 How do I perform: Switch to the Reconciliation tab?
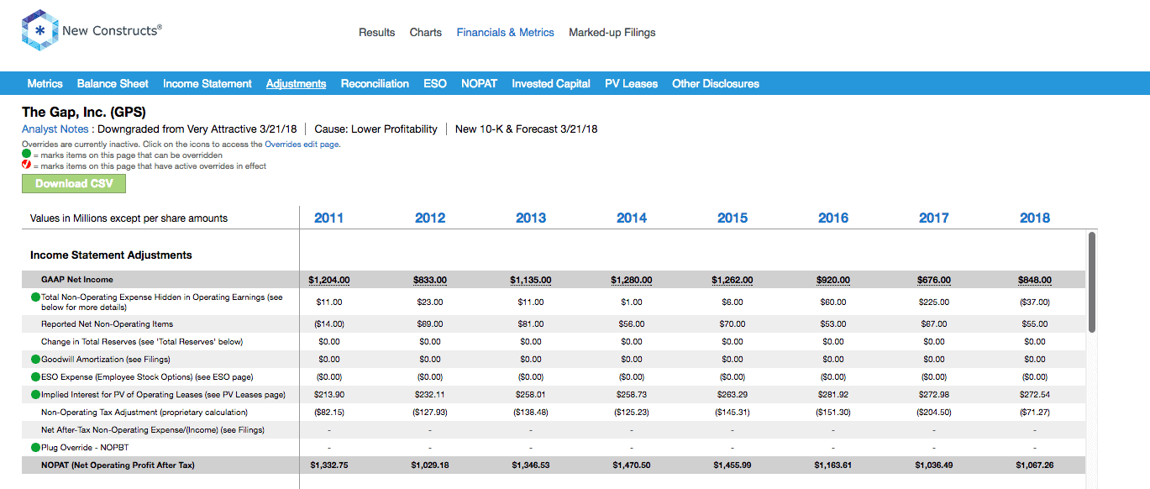tap(375, 83)
